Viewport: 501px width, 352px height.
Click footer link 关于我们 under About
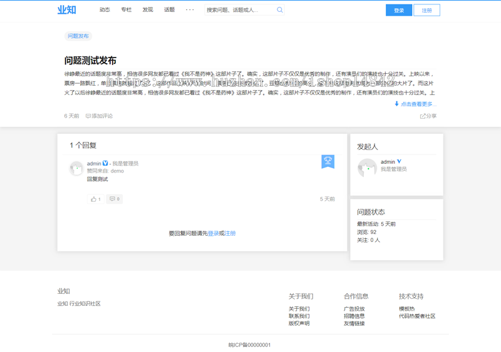(x=299, y=309)
